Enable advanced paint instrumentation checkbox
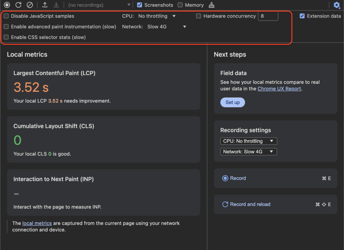 click(x=6, y=27)
